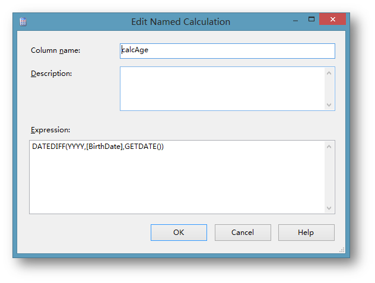The height and width of the screenshot is (283, 375).
Task: Click the dialog resize grip corner
Action: click(x=342, y=250)
